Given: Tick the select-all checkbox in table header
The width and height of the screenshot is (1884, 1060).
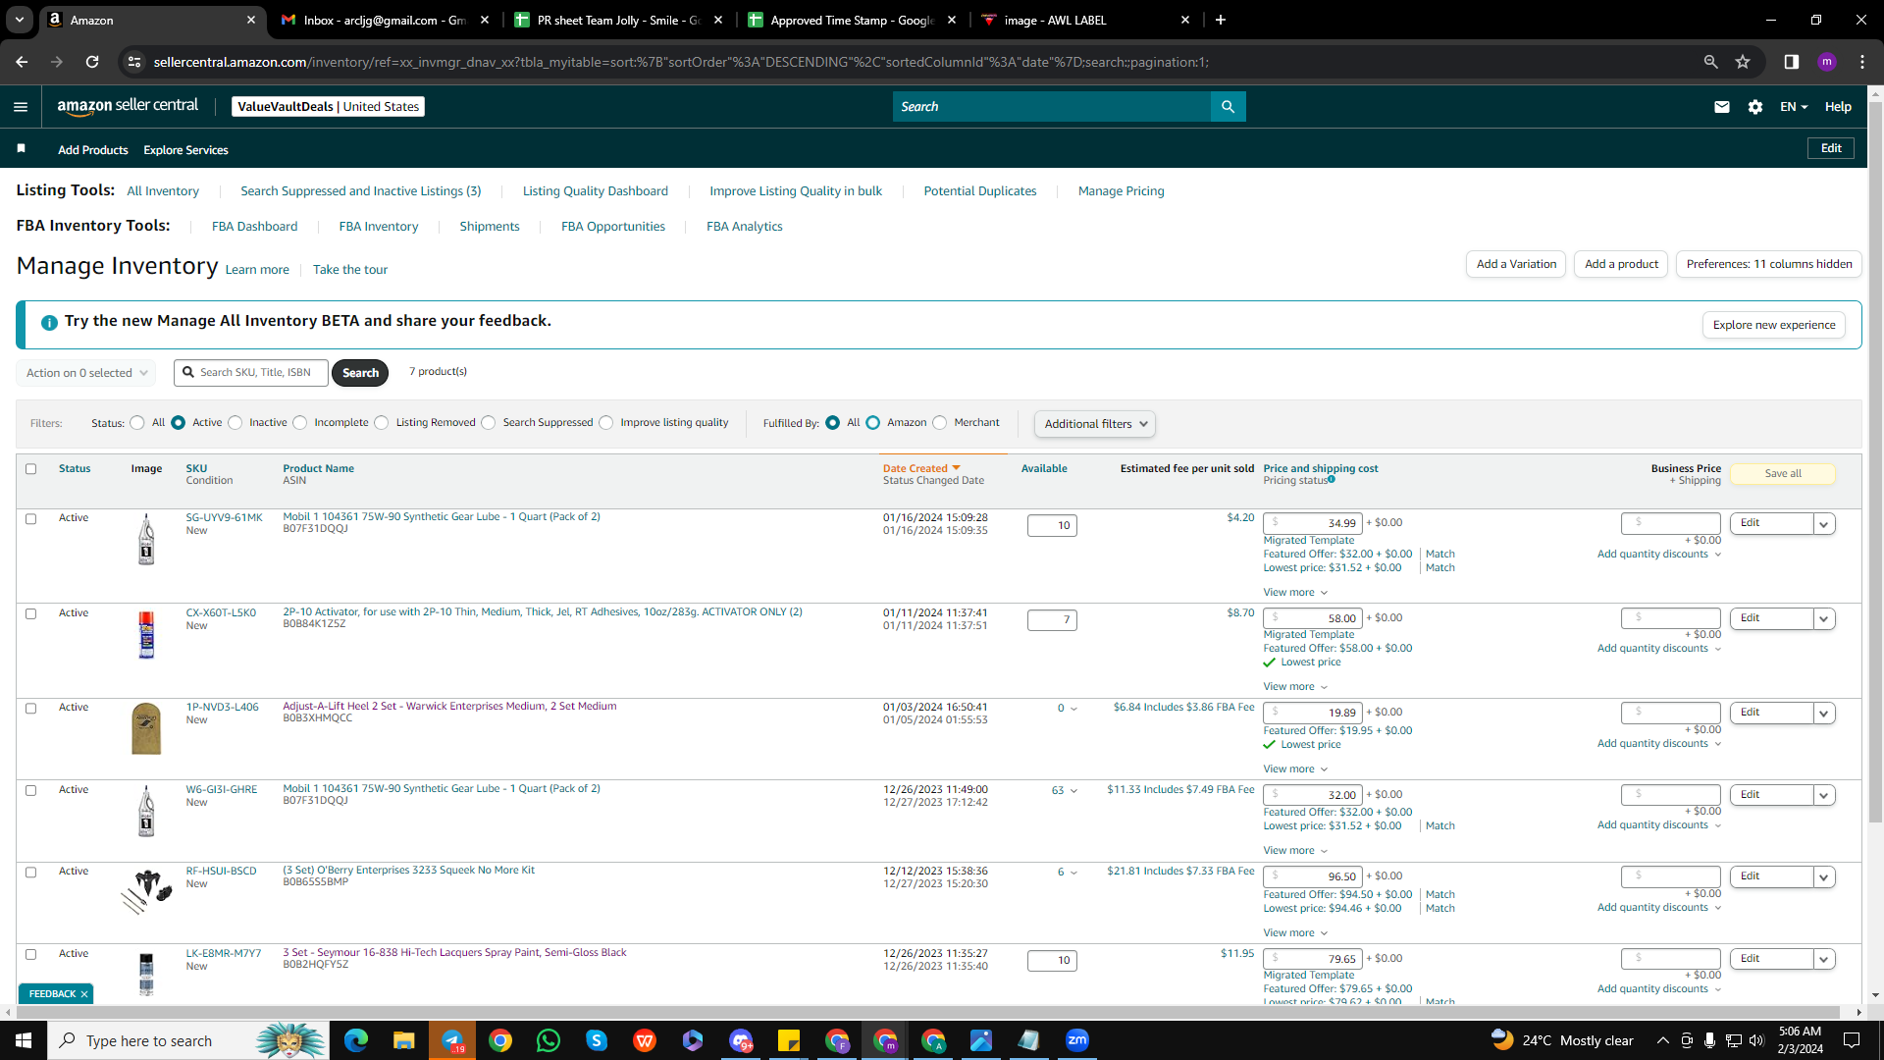Looking at the screenshot, I should [x=31, y=469].
